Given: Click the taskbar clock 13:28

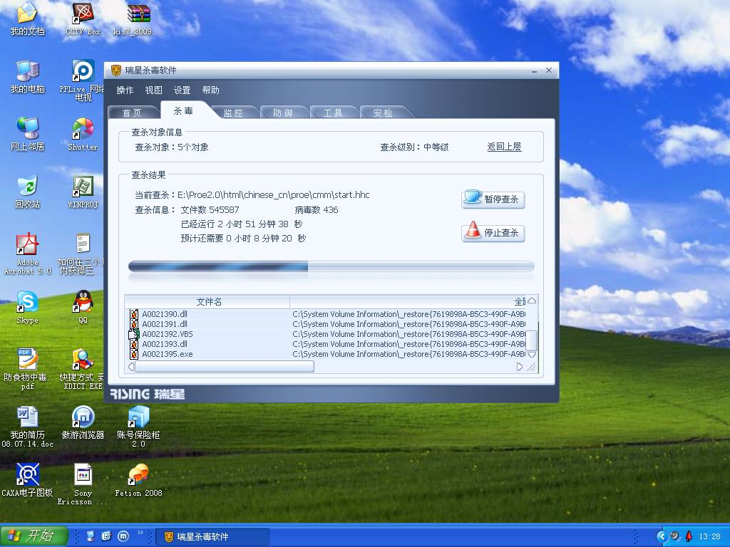Looking at the screenshot, I should tap(709, 537).
